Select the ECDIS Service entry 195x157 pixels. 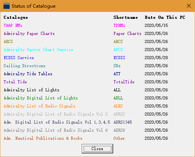[19, 58]
